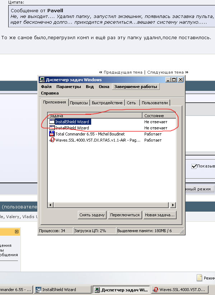The width and height of the screenshot is (215, 295).
Task: Select the second InstallShield Wizard row
Action: pyautogui.click(x=112, y=128)
